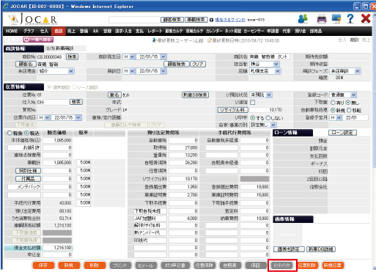Open the 現在のログインID link
This screenshot has width=376, height=272.
pos(230,20)
